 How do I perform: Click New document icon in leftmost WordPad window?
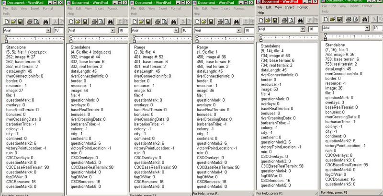tap(6, 22)
